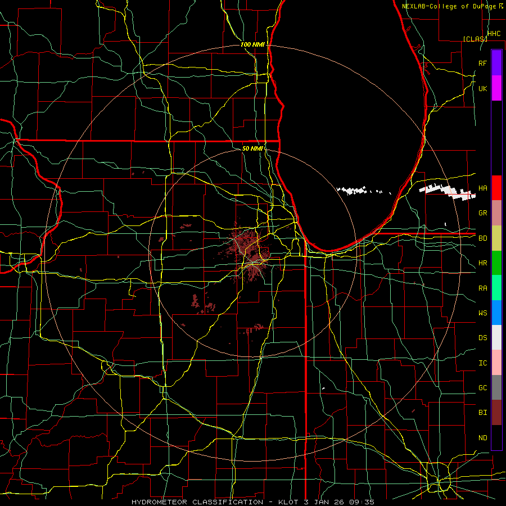Click the brown BI legend swatch

(x=496, y=413)
